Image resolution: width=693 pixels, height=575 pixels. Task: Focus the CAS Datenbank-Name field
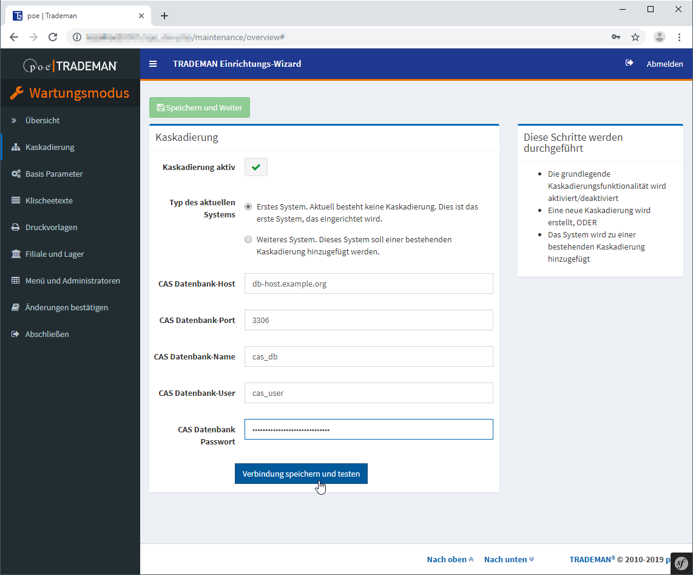pyautogui.click(x=368, y=356)
